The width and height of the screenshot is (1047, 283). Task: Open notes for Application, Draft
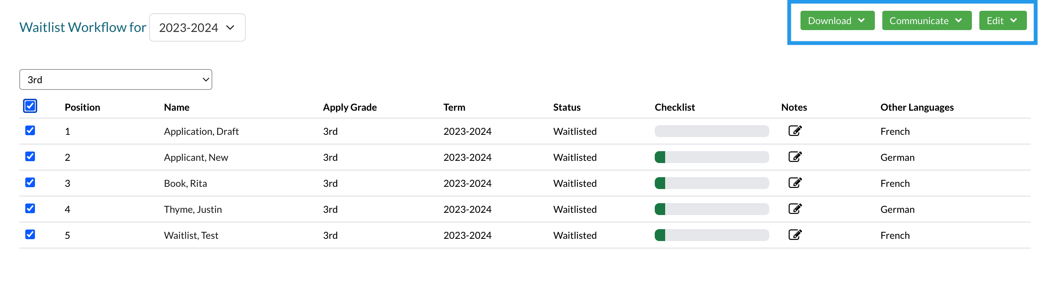(x=795, y=131)
